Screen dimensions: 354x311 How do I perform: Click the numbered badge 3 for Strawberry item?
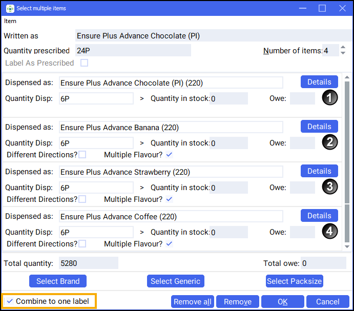pyautogui.click(x=330, y=187)
